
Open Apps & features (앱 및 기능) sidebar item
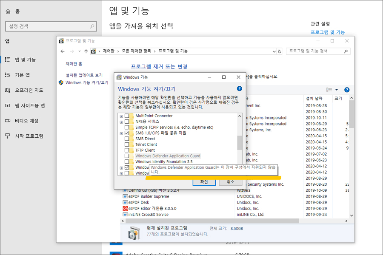pyautogui.click(x=26, y=60)
